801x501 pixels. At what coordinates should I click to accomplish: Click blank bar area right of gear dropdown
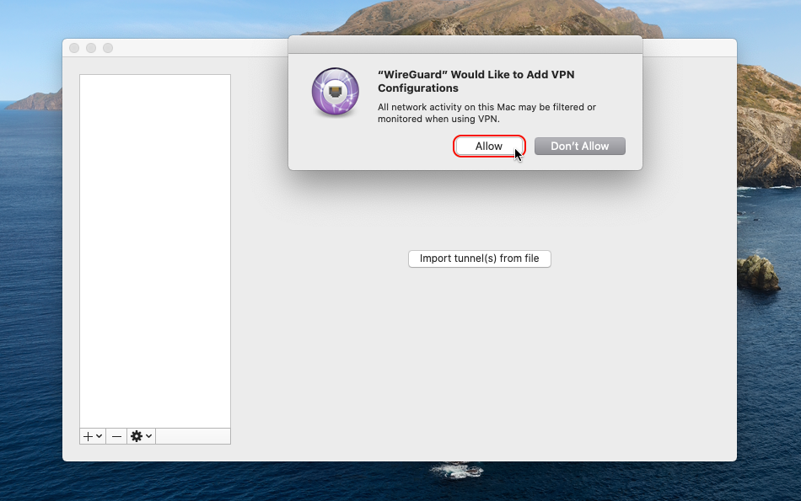(x=192, y=436)
